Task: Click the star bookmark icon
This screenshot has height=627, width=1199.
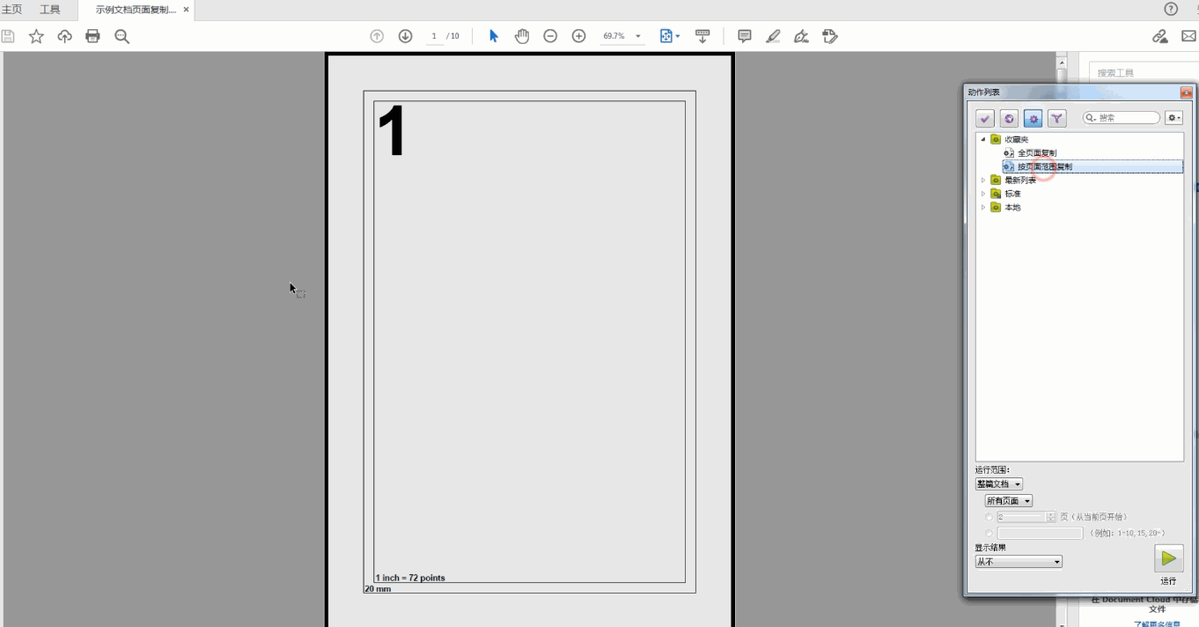Action: 36,36
